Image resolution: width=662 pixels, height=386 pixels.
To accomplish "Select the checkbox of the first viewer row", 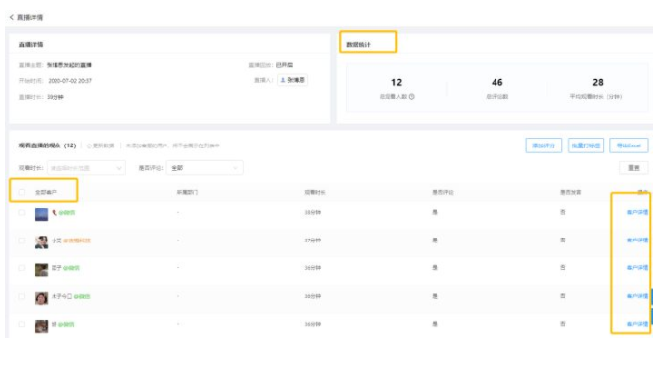I will tap(22, 212).
